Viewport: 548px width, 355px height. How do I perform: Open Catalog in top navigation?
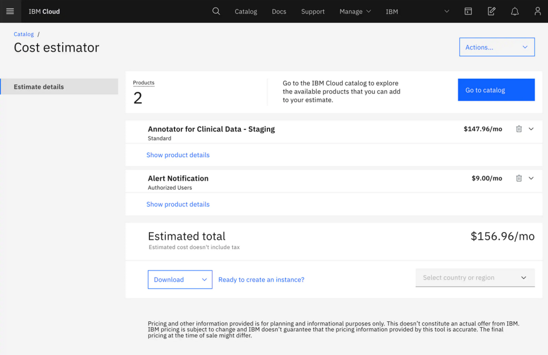click(246, 12)
